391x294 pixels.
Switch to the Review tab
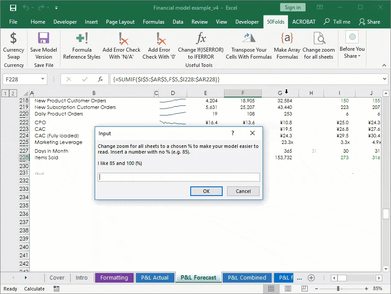[199, 22]
